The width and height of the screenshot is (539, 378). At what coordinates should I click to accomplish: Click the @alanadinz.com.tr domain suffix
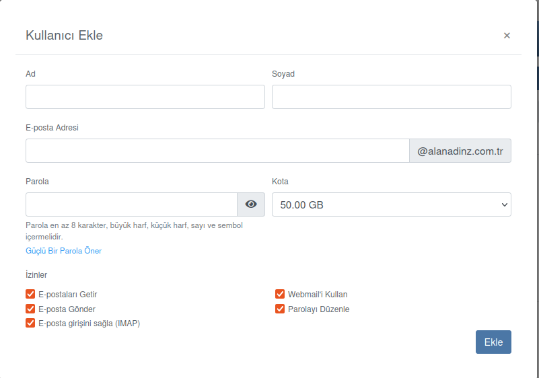click(460, 151)
